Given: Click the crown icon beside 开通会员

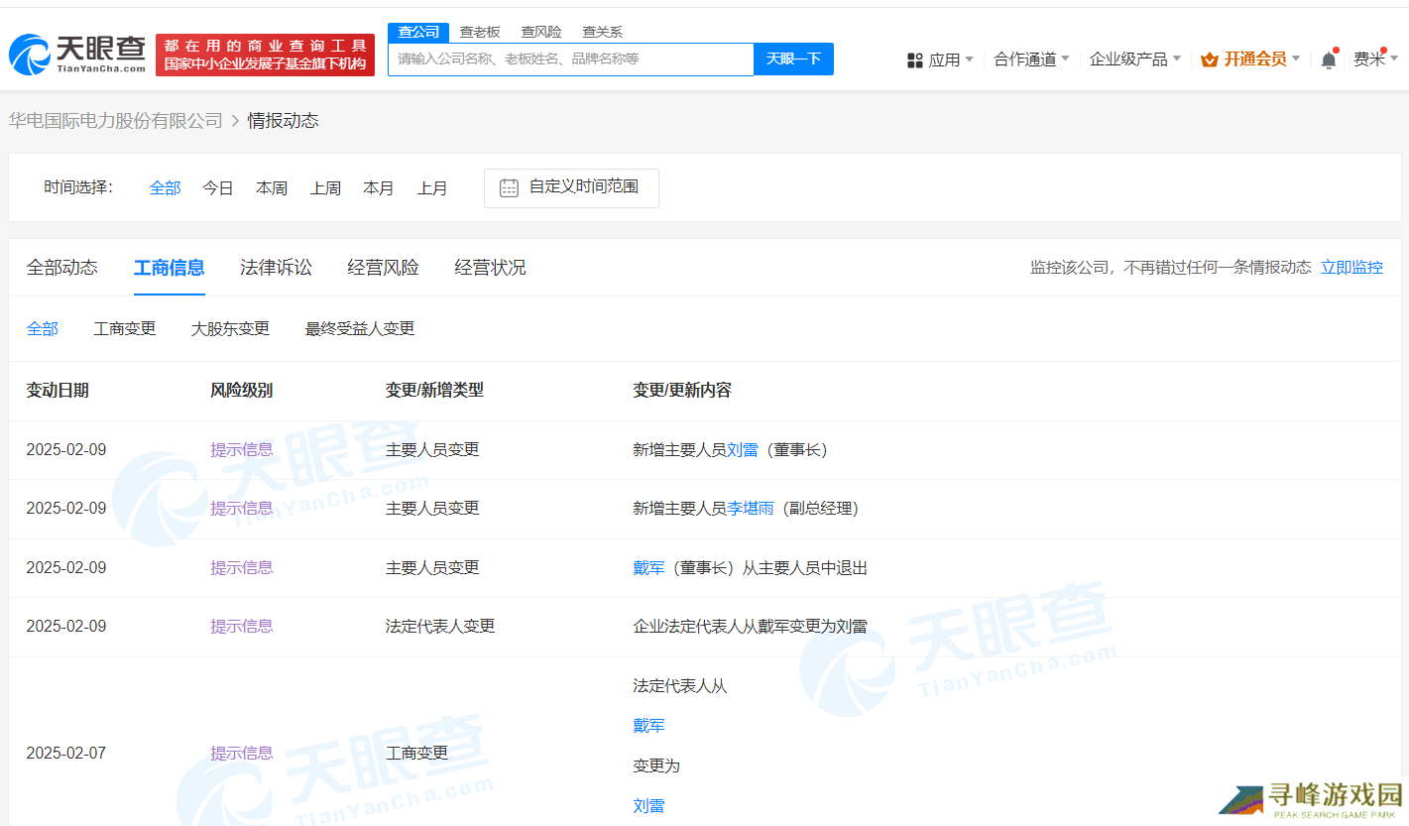Looking at the screenshot, I should pyautogui.click(x=1209, y=59).
